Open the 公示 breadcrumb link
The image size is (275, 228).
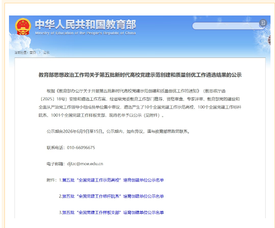46,53
